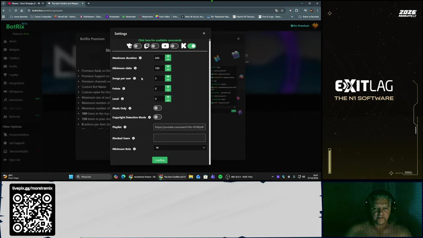This screenshot has width=423, height=238.
Task: Disable the Kick platform toggle
Action: coord(192,46)
